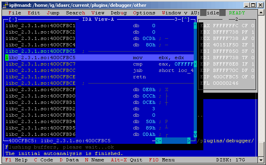Click N Name shortcut in status line
Image resolution: width=266 pixels, height=165 pixels.
[x=95, y=160]
